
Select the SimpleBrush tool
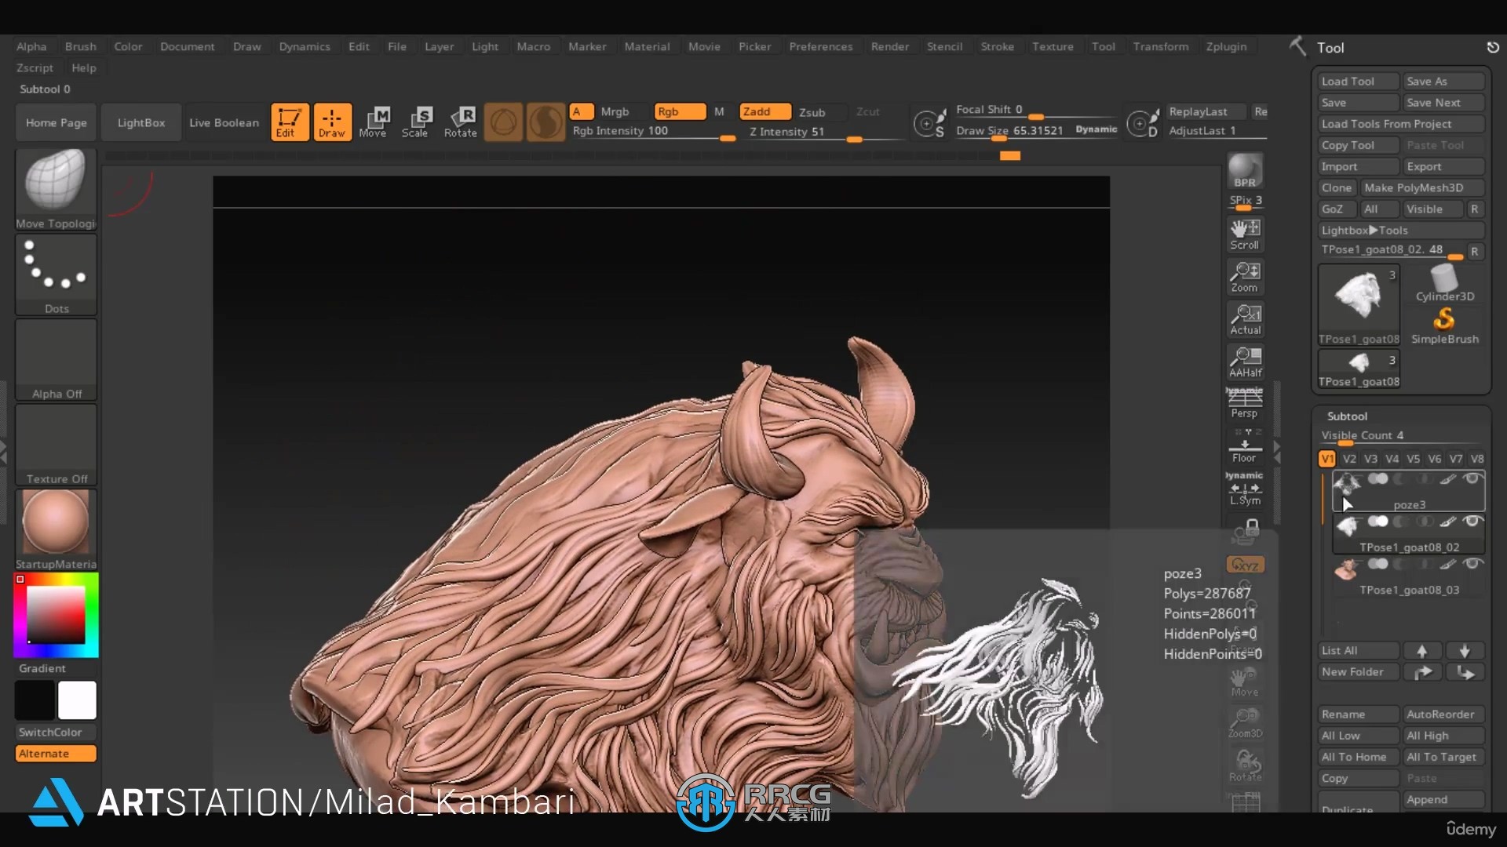[x=1444, y=325]
